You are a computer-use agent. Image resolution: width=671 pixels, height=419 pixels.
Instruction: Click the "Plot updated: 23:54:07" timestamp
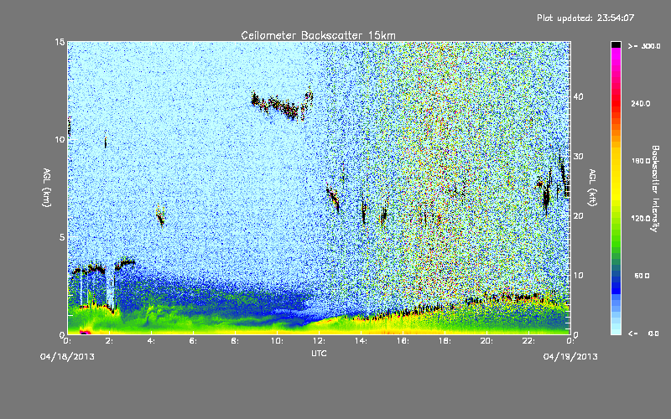coord(585,18)
